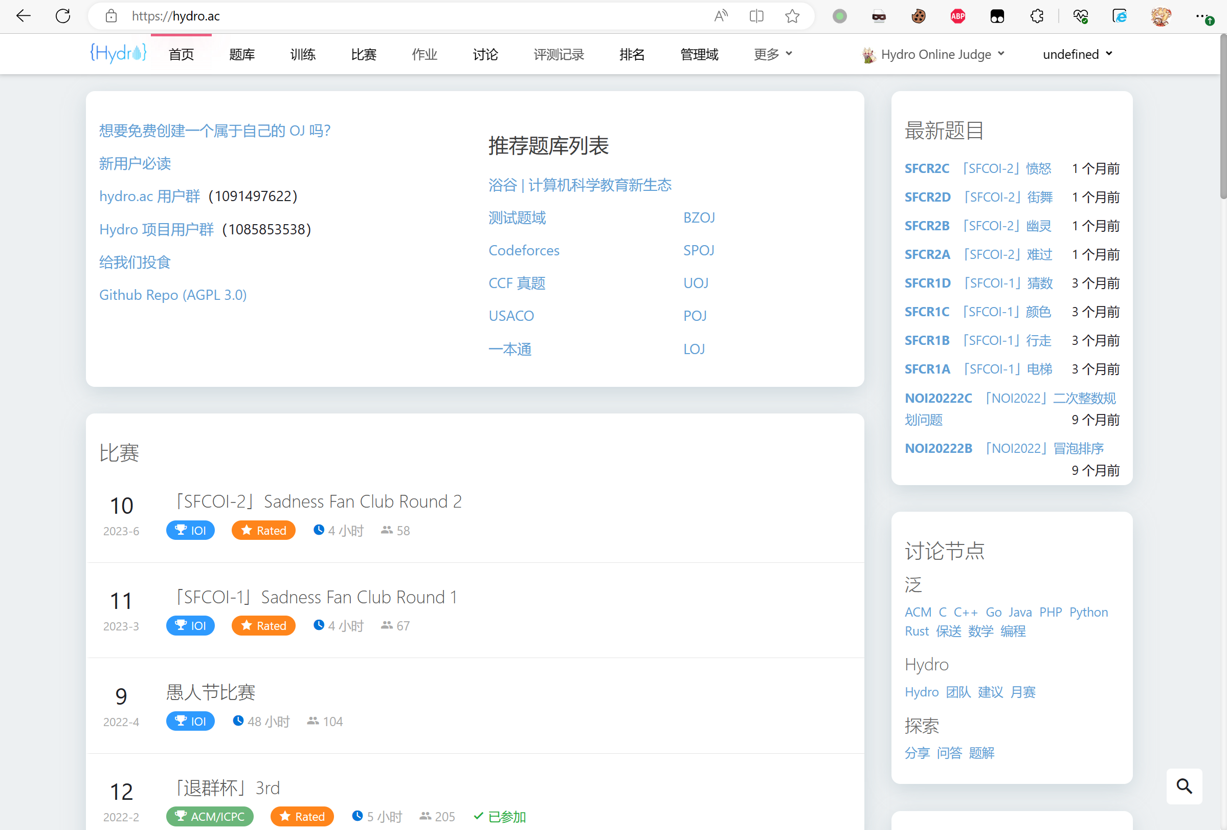
Task: Open the Codeforces problem list link
Action: coord(523,250)
